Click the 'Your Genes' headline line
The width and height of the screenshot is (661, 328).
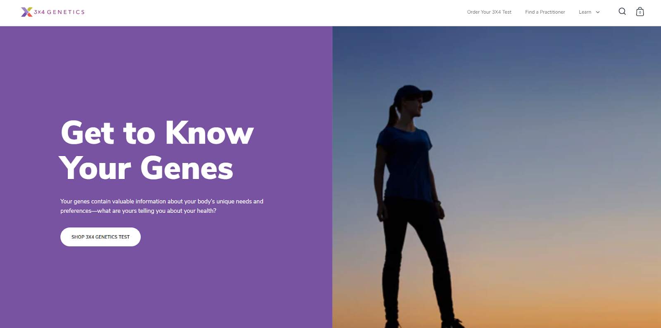point(146,168)
